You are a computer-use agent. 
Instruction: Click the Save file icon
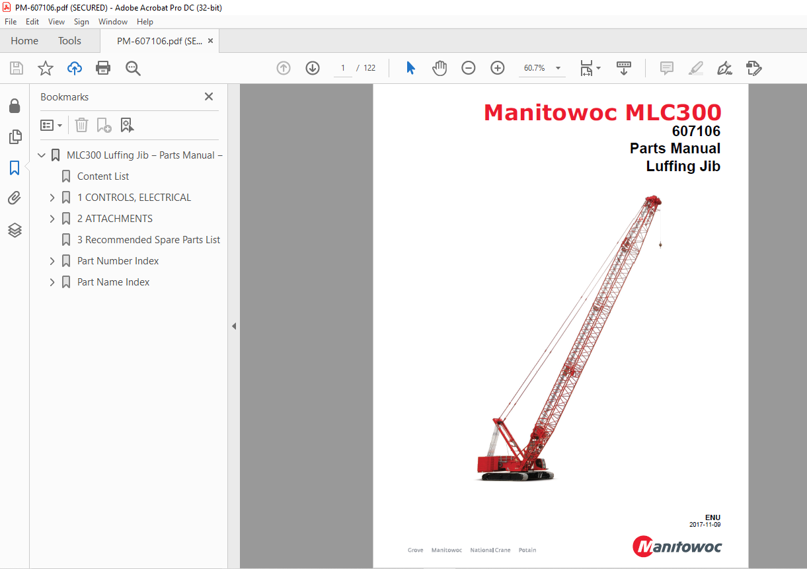coord(17,68)
